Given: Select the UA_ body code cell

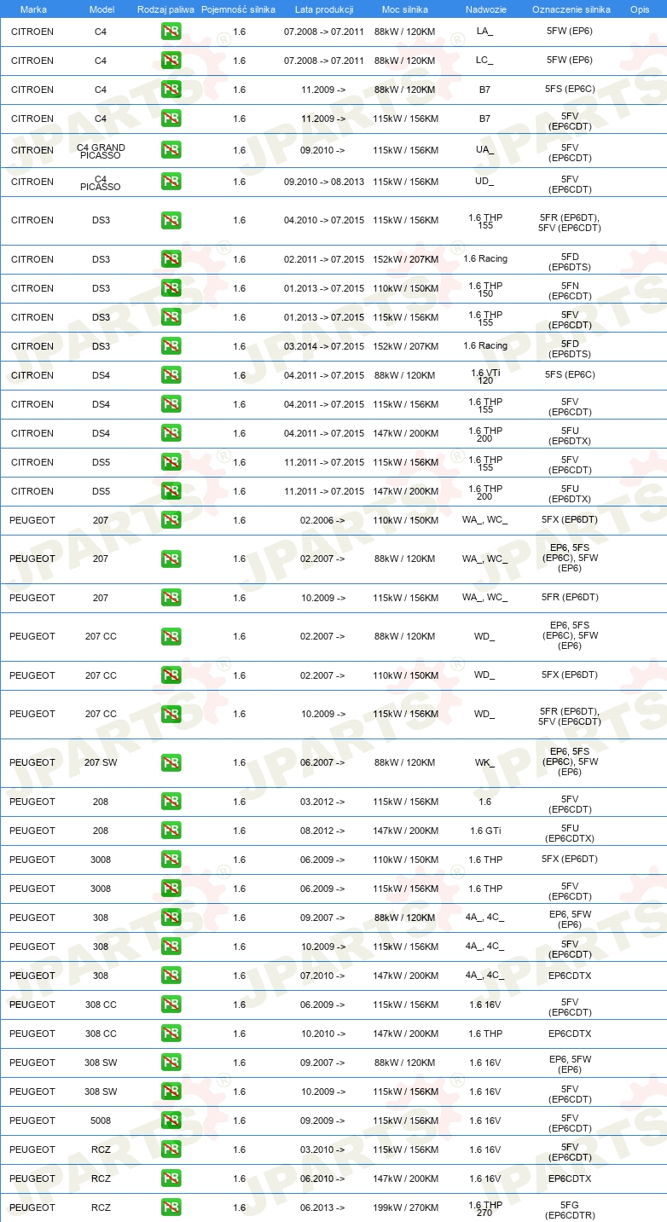Looking at the screenshot, I should [x=484, y=150].
